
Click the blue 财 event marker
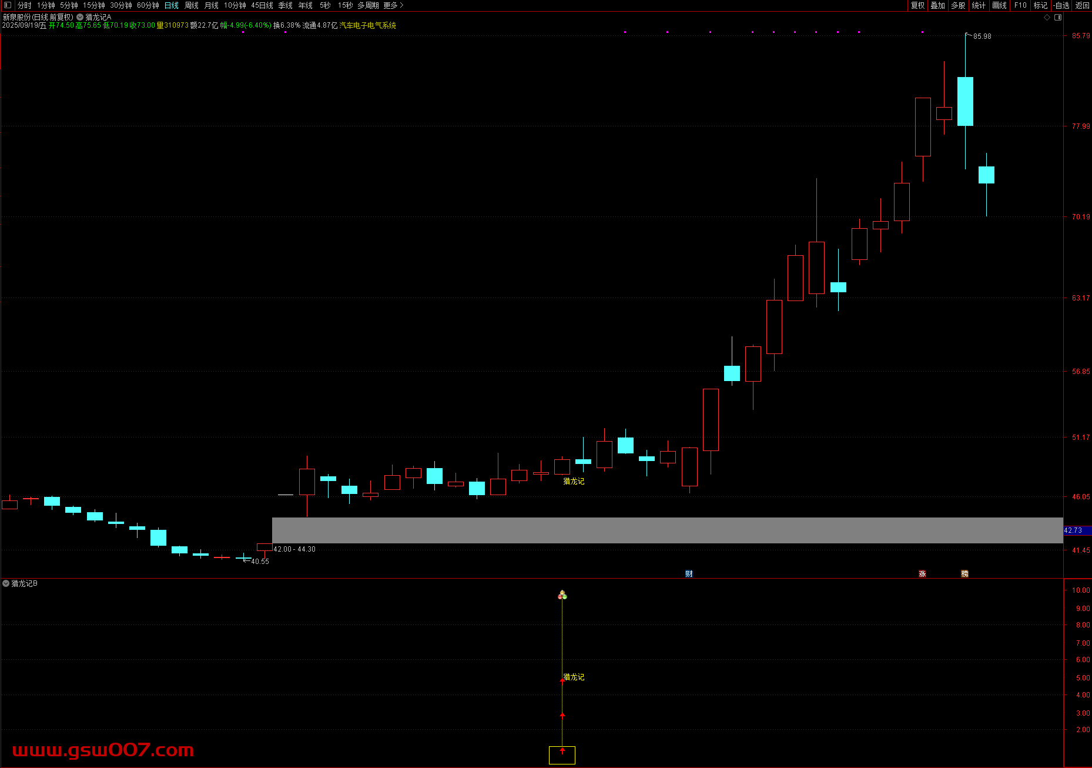pyautogui.click(x=689, y=574)
